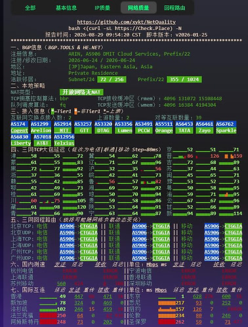
Task: Click wmem values 4096 16384 4194304
Action: [x=190, y=105]
